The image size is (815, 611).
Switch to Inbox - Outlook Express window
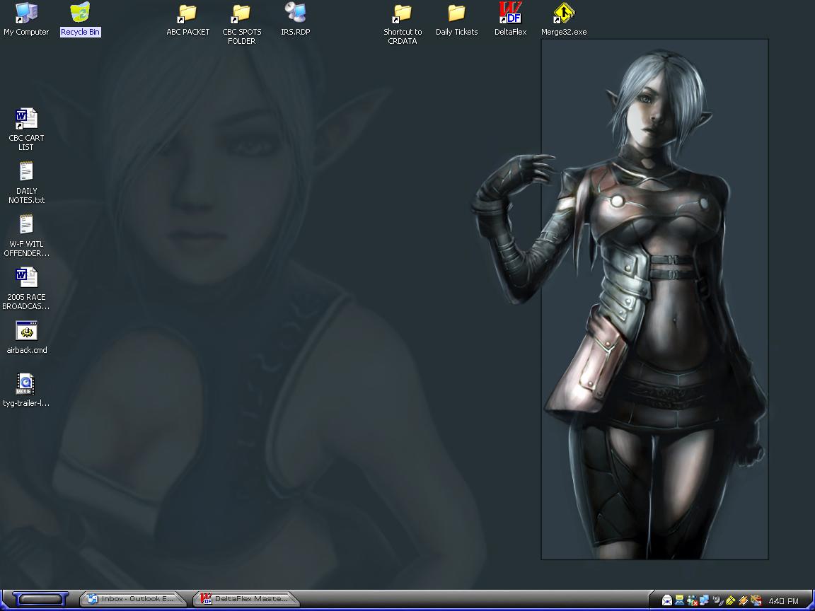(132, 599)
